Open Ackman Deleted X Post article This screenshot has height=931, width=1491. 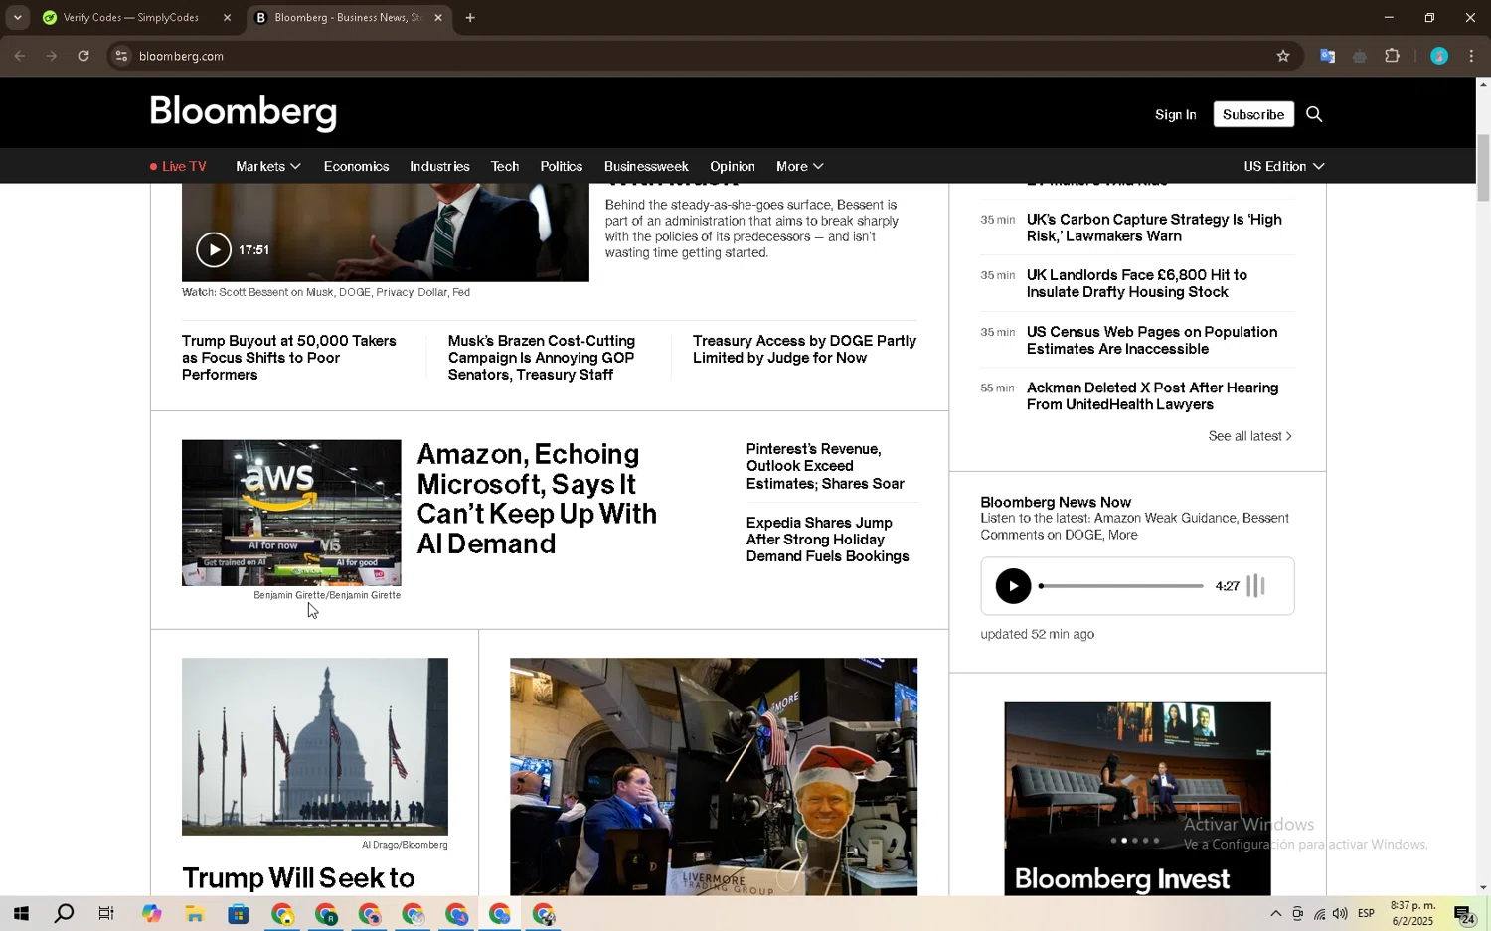pyautogui.click(x=1152, y=396)
